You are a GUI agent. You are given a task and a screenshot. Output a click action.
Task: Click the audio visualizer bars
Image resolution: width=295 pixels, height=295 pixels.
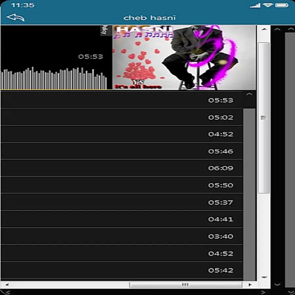click(54, 78)
